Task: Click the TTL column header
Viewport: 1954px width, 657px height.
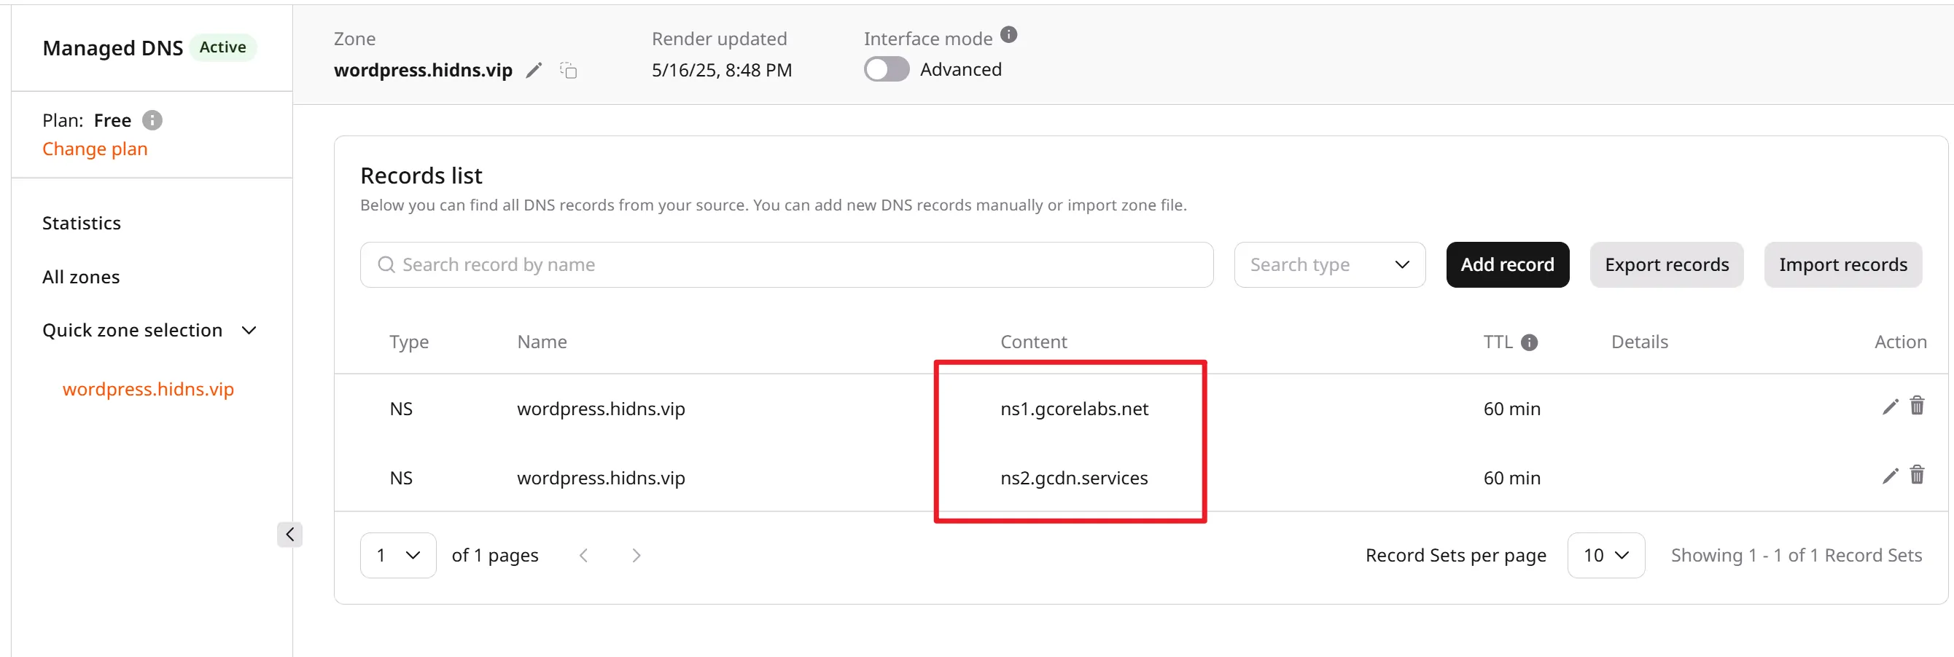Action: (x=1498, y=342)
